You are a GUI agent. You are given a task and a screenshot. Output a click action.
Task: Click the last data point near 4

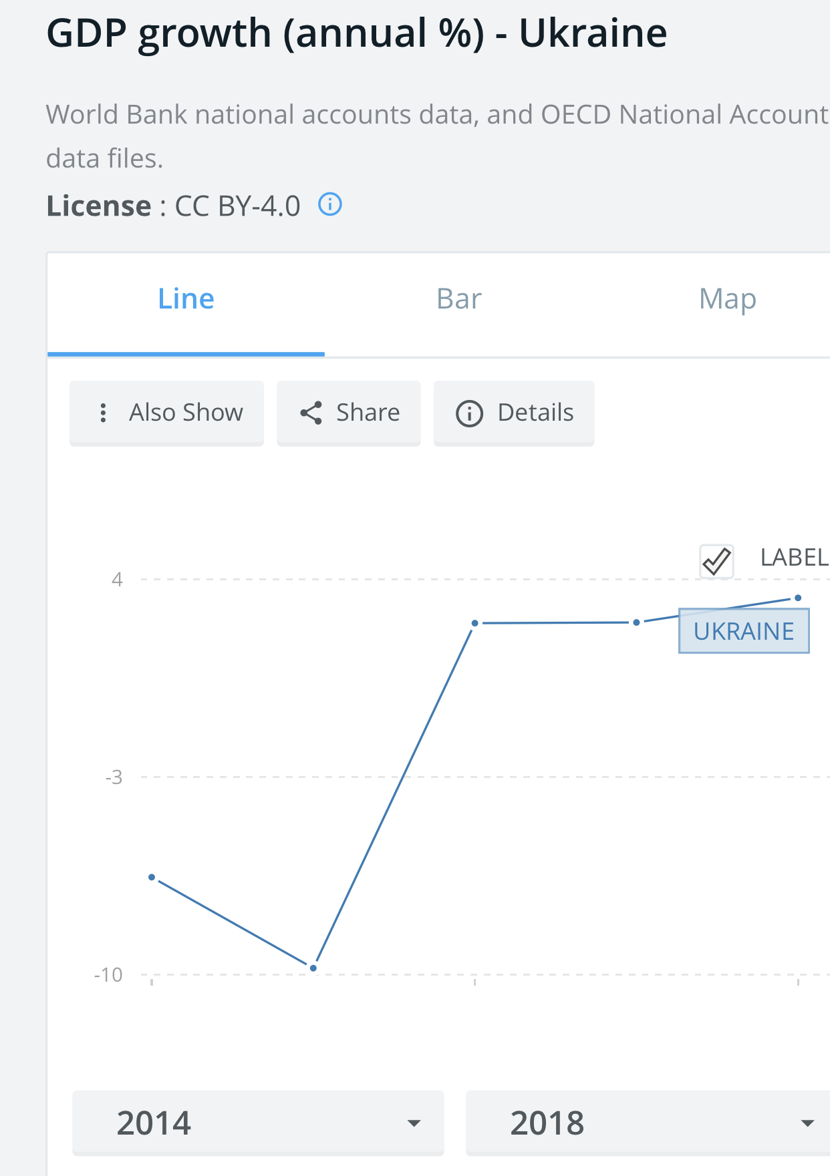798,598
